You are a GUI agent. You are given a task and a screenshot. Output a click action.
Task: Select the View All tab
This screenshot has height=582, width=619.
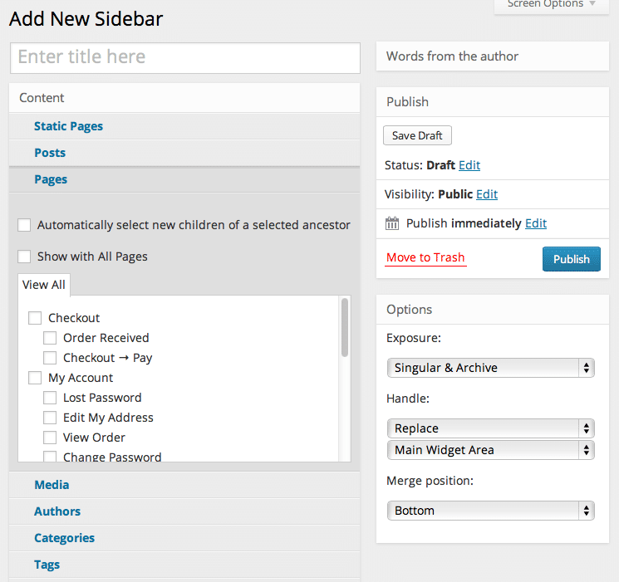[44, 285]
